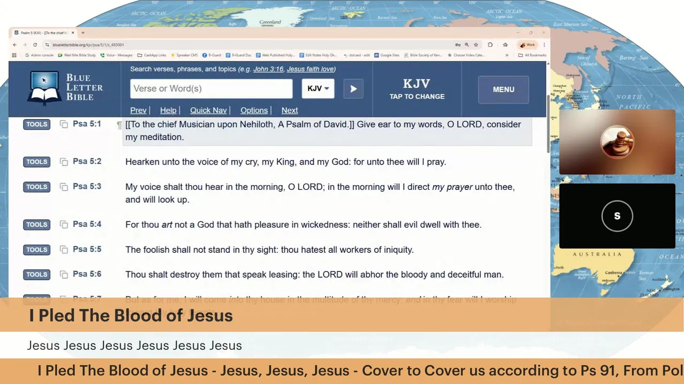Bookmark this page with the star icon
The height and width of the screenshot is (384, 684).
[x=476, y=45]
